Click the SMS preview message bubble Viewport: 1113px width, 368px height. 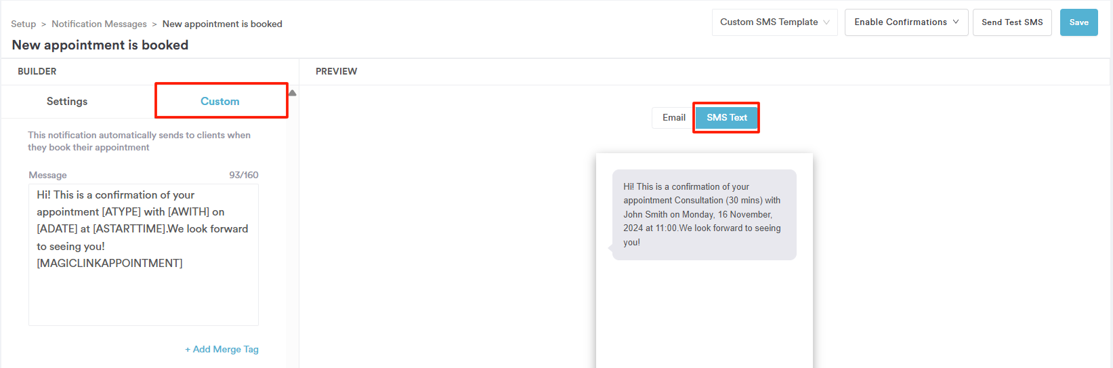click(x=704, y=214)
